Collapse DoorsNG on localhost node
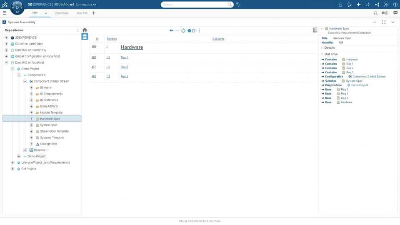Screen dimensions: 400x225 tap(6, 62)
